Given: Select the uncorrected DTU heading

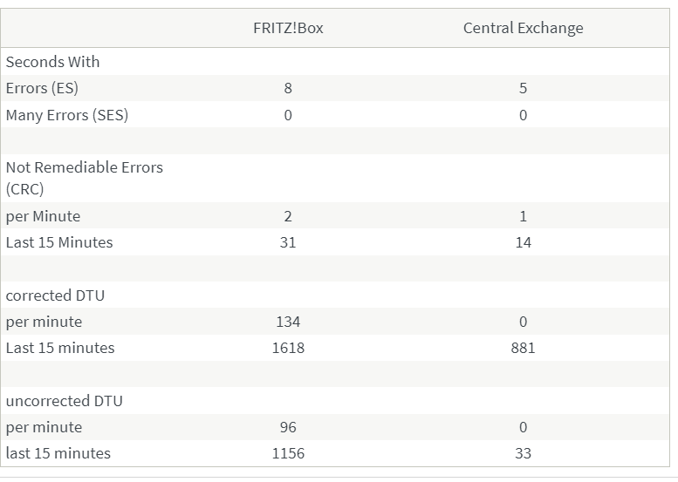Looking at the screenshot, I should [64, 401].
